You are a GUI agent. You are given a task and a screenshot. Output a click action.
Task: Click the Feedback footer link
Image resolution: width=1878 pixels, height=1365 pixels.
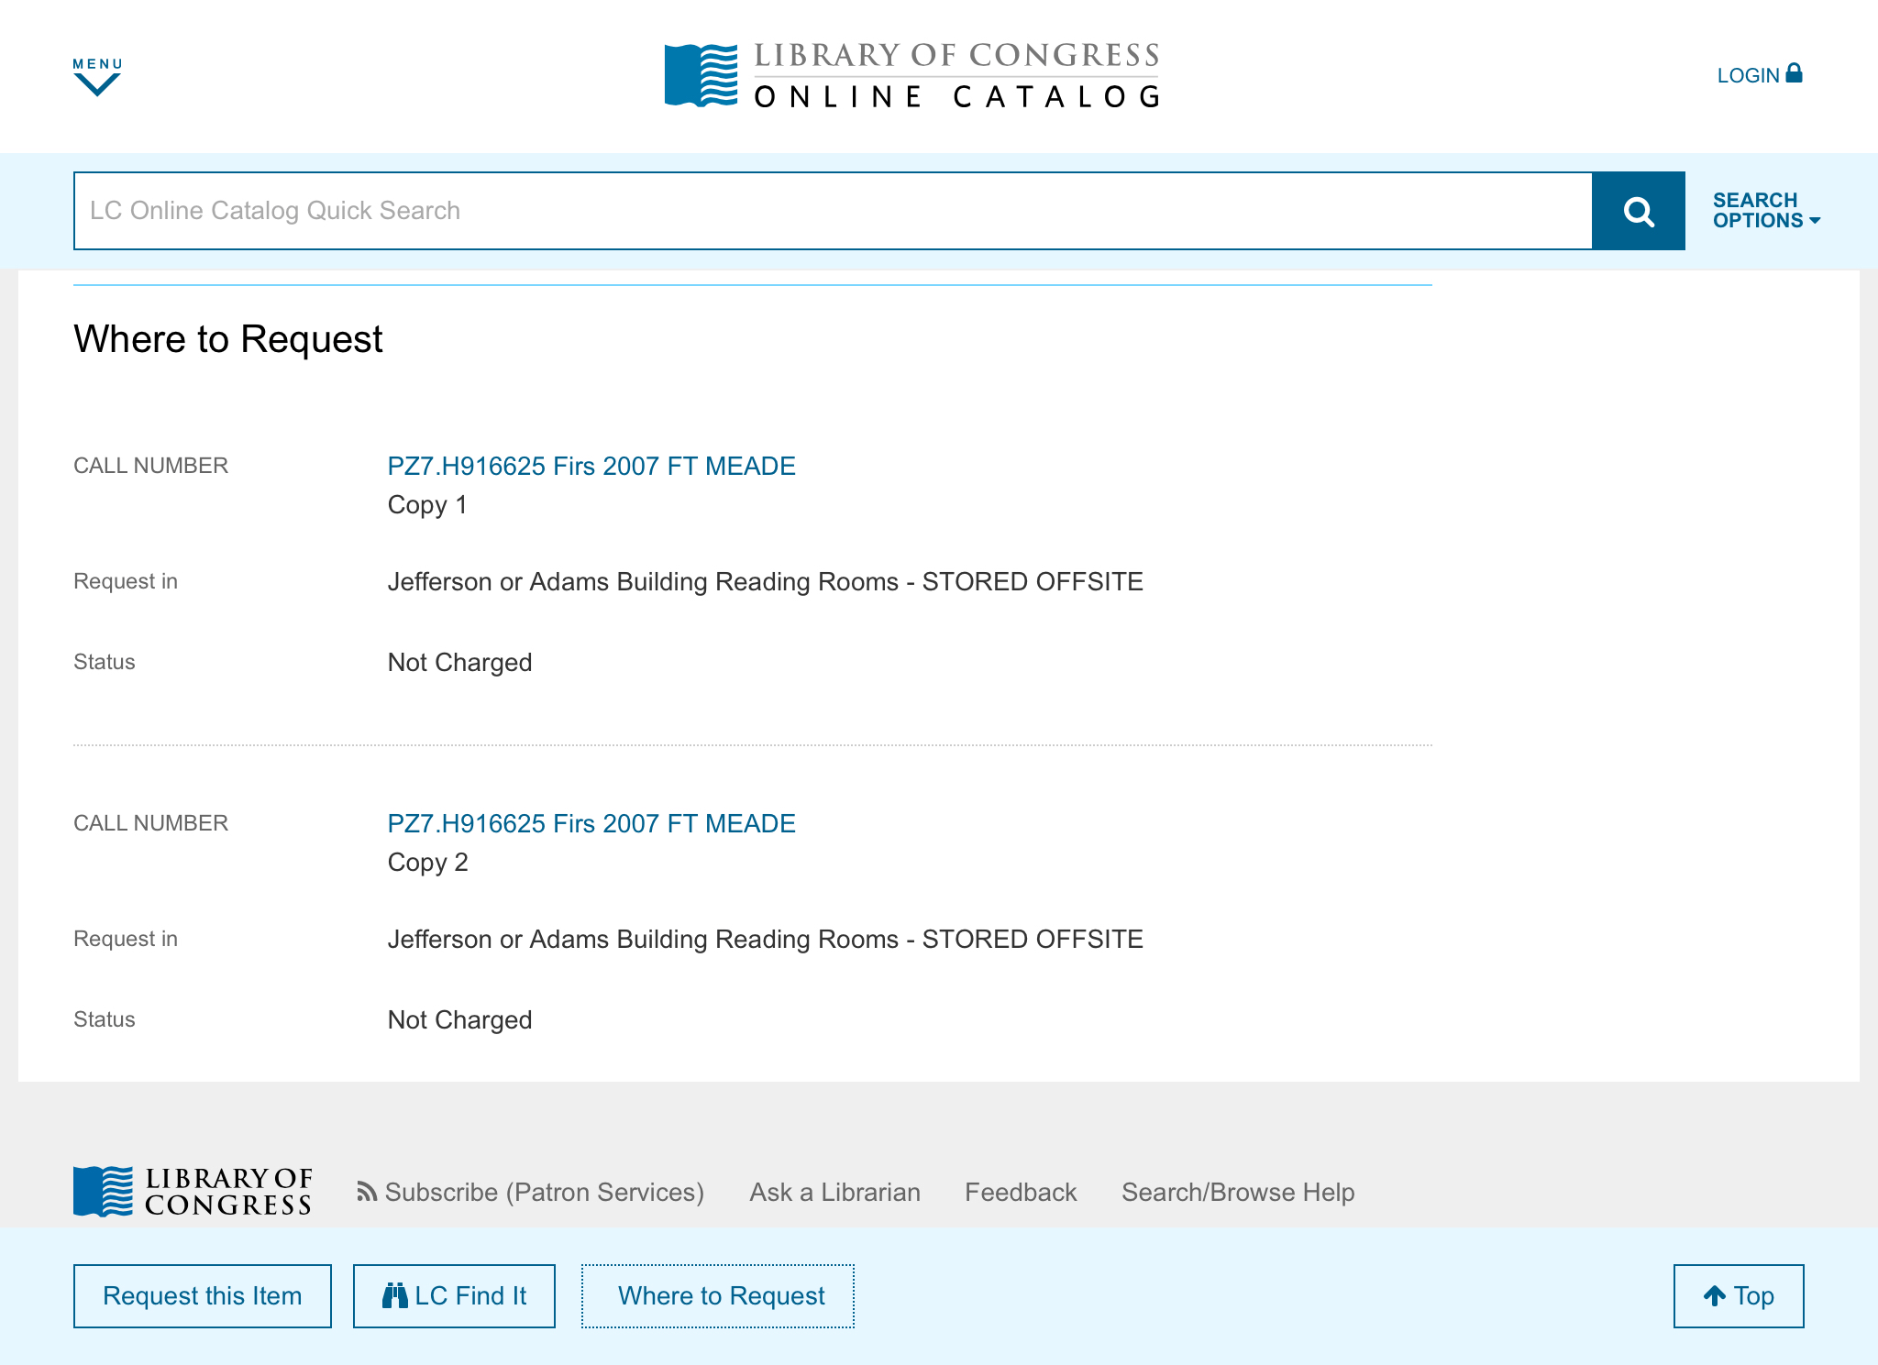coord(1020,1192)
